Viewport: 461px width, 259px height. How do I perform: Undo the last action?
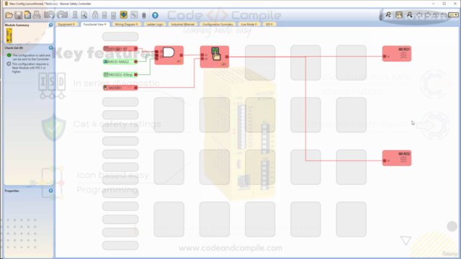(x=50, y=15)
